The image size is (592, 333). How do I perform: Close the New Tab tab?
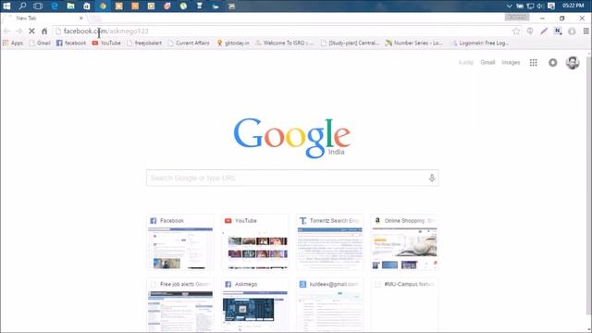80,18
